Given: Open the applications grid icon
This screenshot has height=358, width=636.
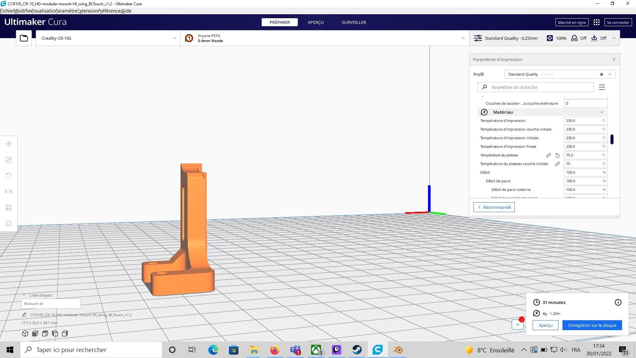Looking at the screenshot, I should [x=597, y=22].
